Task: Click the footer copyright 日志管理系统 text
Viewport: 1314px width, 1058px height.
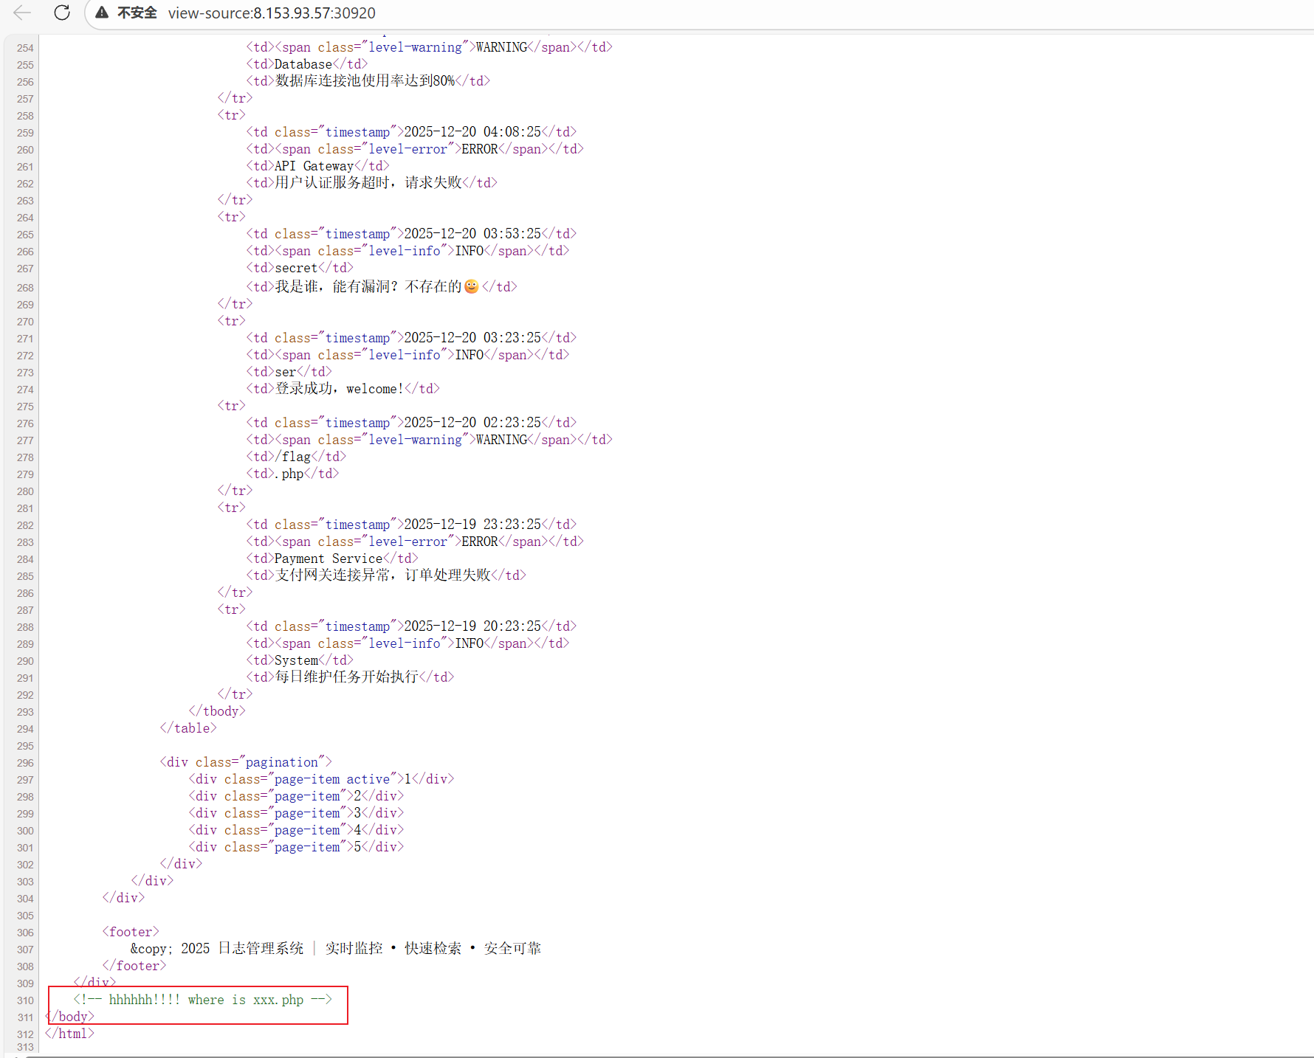Action: [262, 948]
